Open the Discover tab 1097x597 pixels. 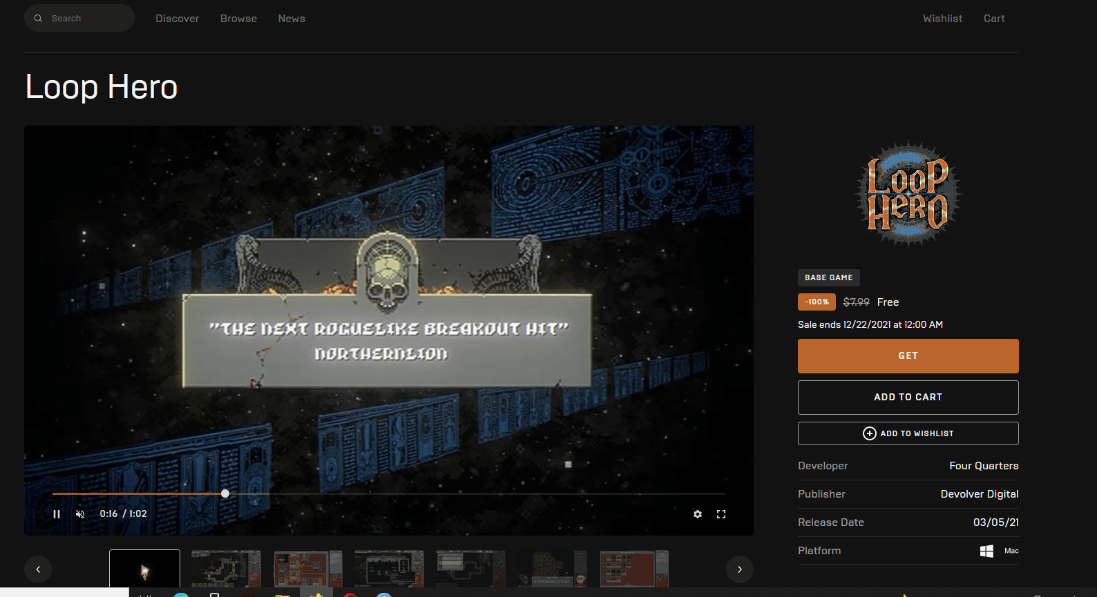pos(177,19)
